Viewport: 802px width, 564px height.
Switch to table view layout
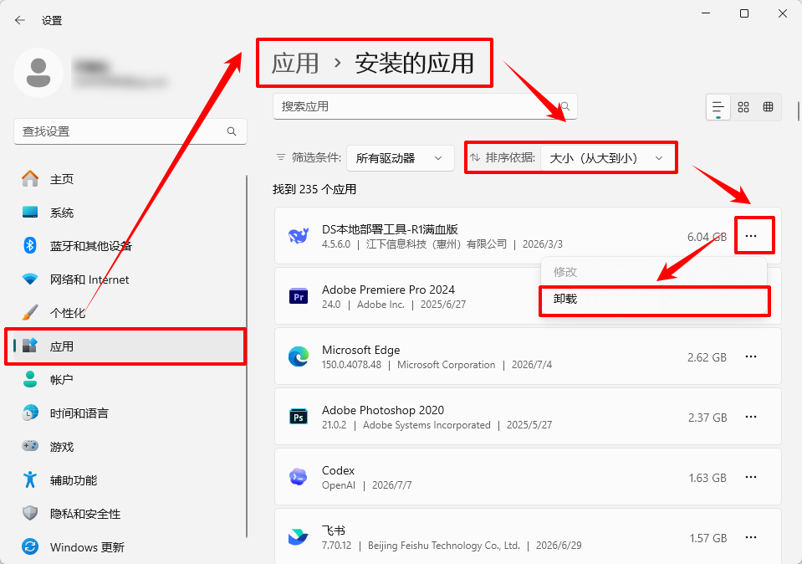pos(768,107)
